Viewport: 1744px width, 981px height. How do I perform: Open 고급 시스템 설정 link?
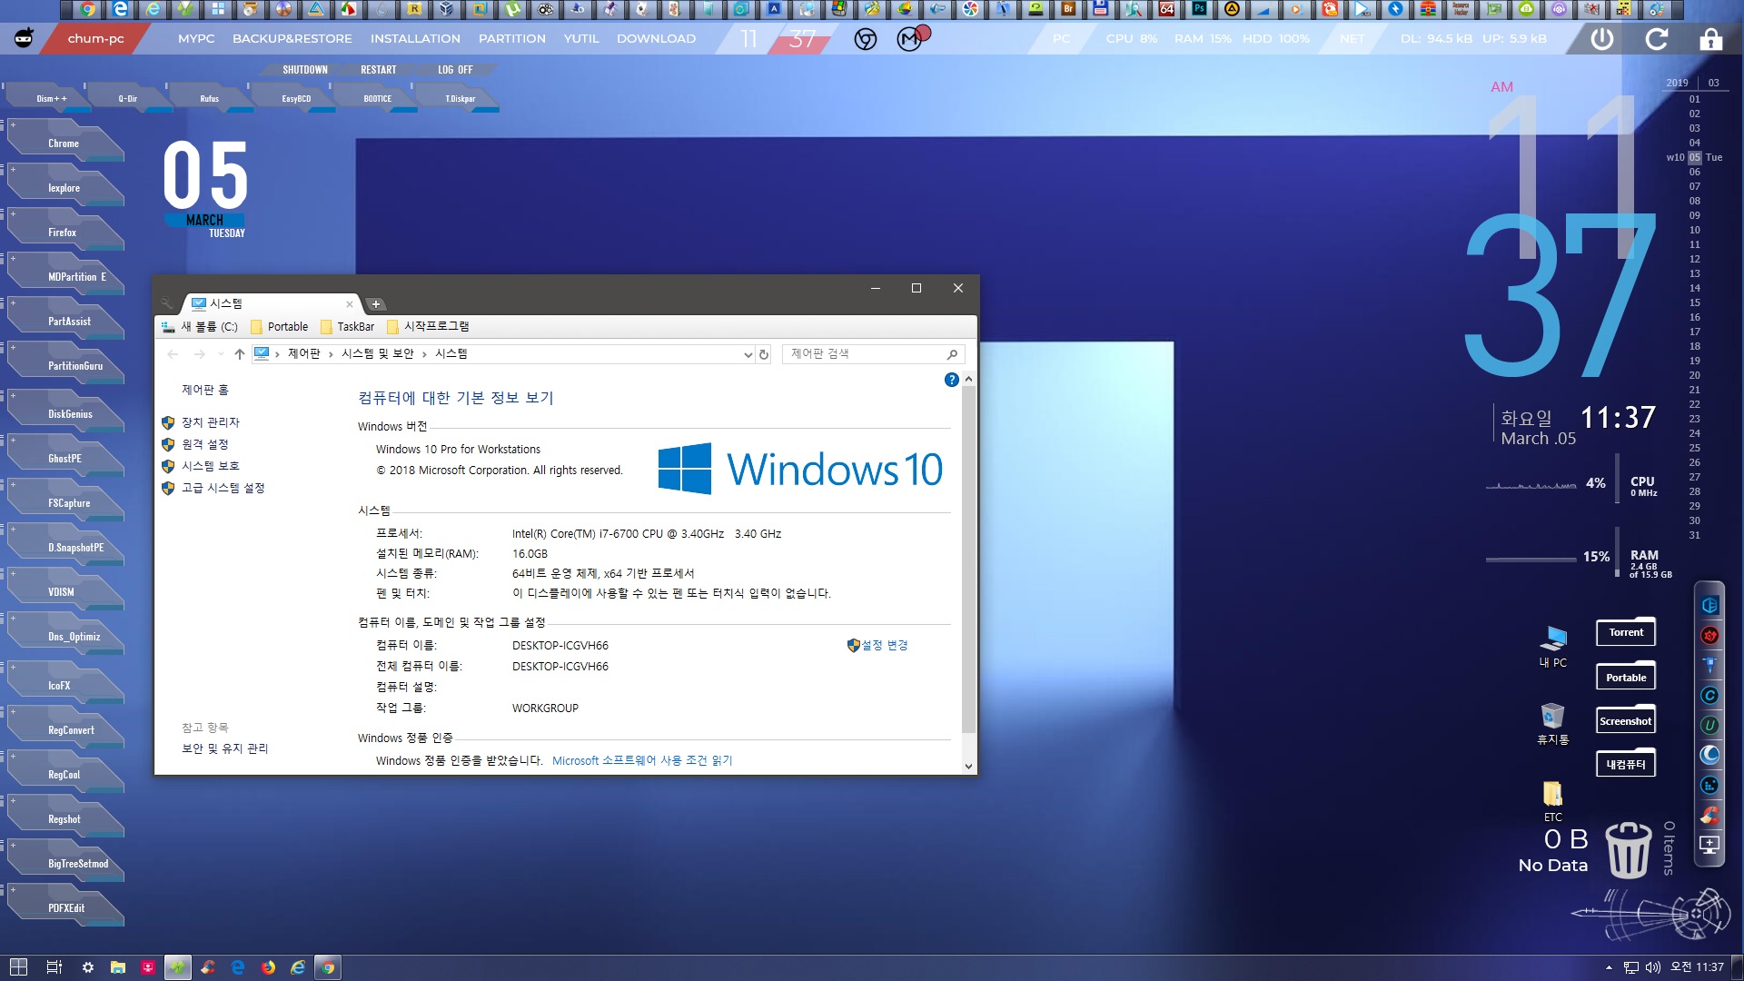[223, 488]
